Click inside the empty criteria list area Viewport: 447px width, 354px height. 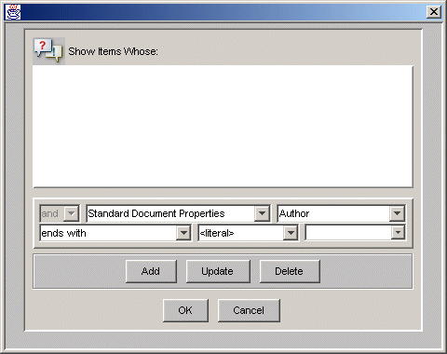223,126
